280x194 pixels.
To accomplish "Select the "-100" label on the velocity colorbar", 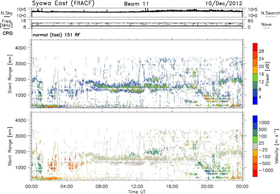I will 265,157.
